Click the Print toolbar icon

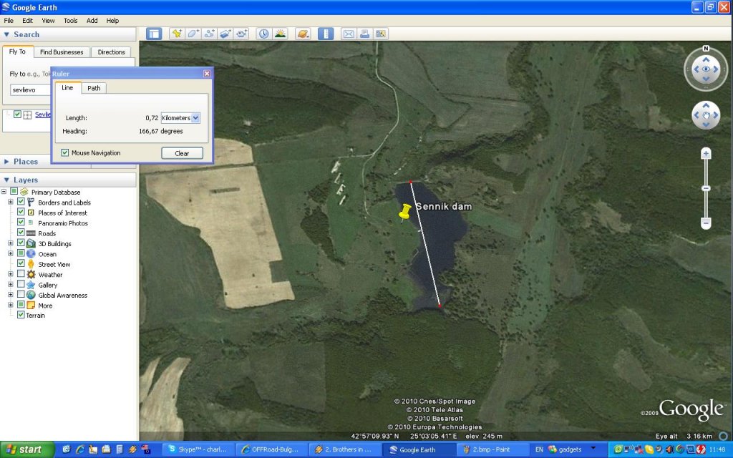pyautogui.click(x=364, y=34)
